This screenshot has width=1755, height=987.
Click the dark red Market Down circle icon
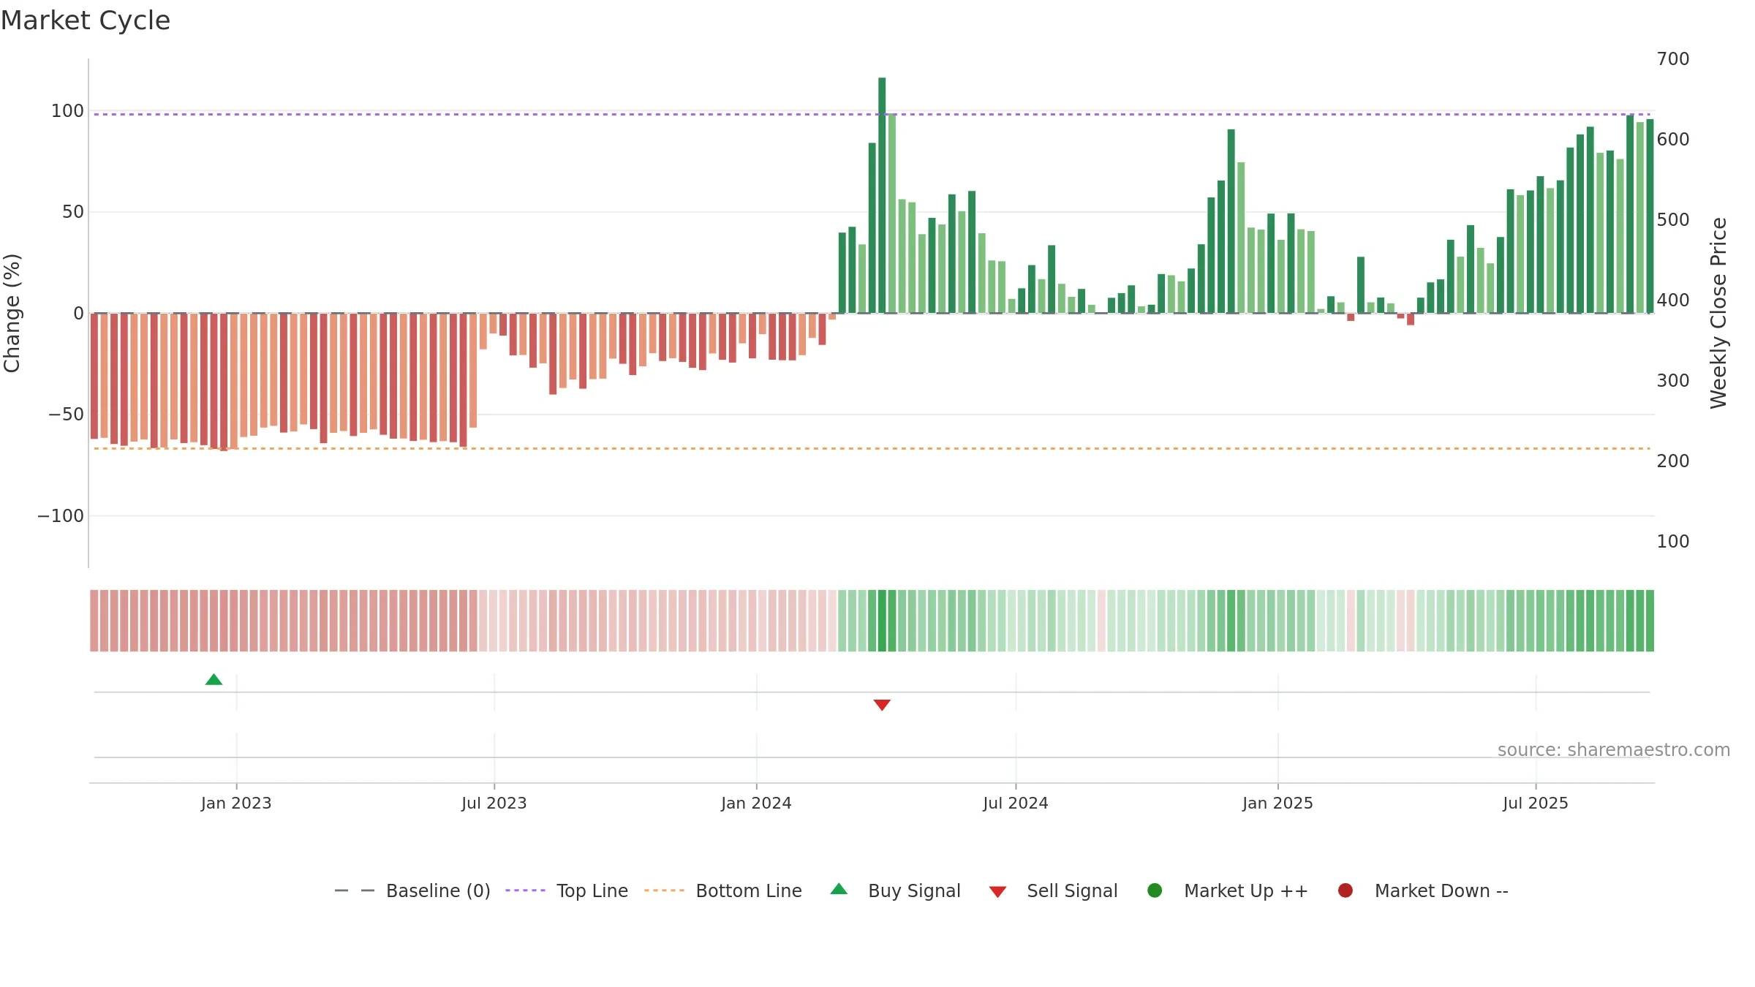point(1345,890)
